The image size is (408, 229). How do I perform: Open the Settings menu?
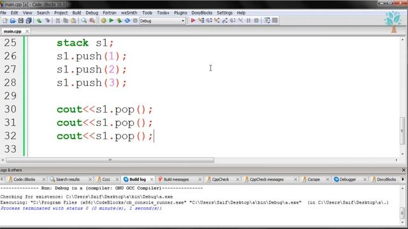click(224, 13)
